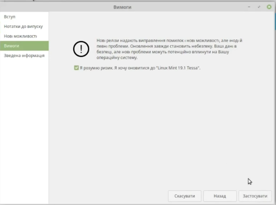Click the warning paragraph about new releases

169,49
